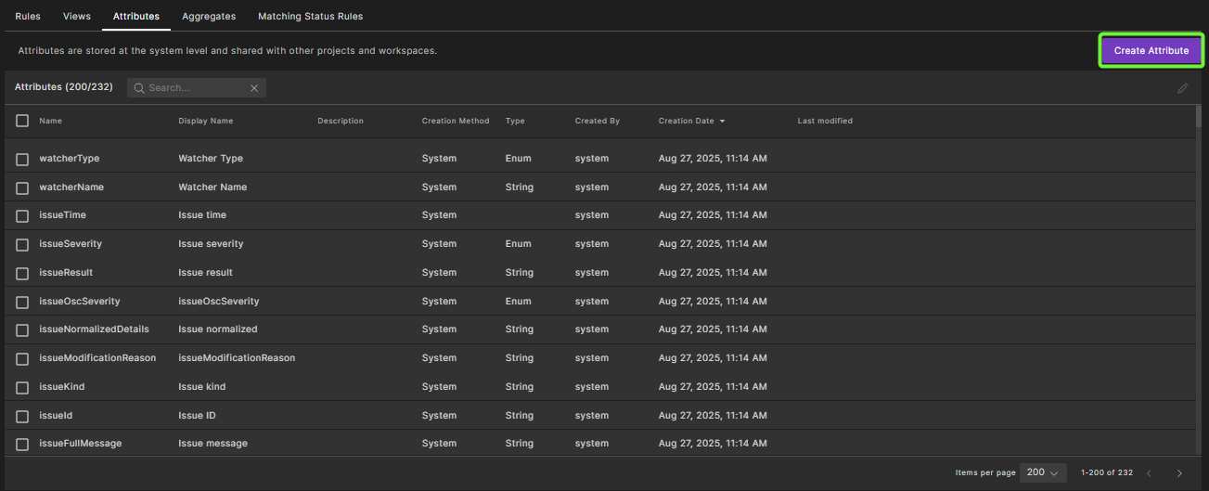Go to next page arrow
The height and width of the screenshot is (491, 1209).
coord(1179,473)
